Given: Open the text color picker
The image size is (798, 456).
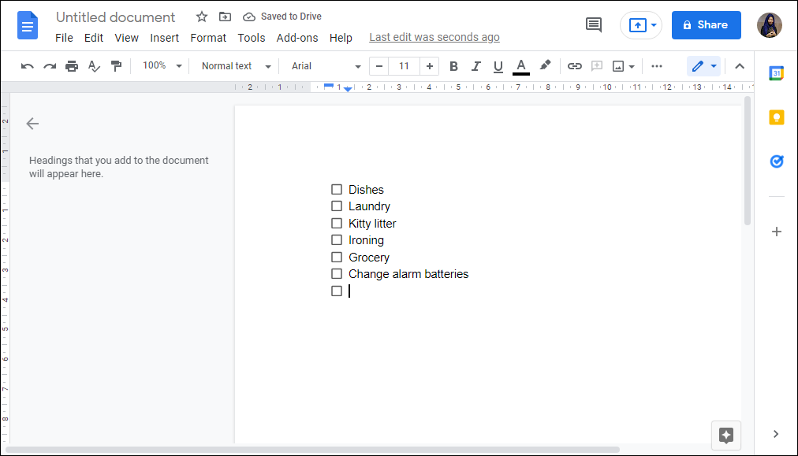Looking at the screenshot, I should [520, 67].
